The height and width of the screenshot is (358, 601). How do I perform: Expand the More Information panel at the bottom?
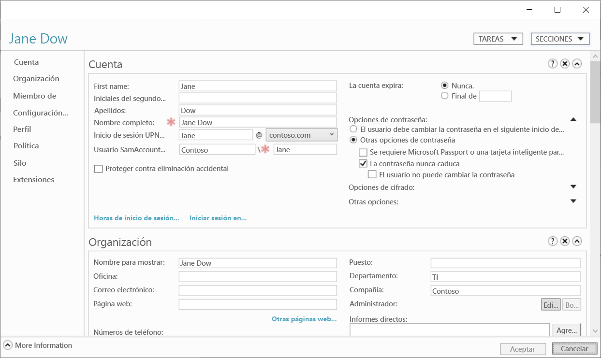point(7,345)
